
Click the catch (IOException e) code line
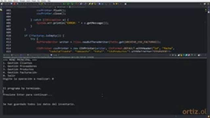point(50,20)
